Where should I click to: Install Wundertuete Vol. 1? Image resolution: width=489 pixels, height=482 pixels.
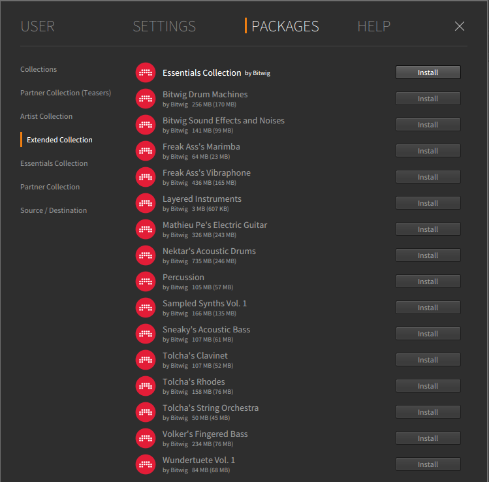pyautogui.click(x=428, y=464)
